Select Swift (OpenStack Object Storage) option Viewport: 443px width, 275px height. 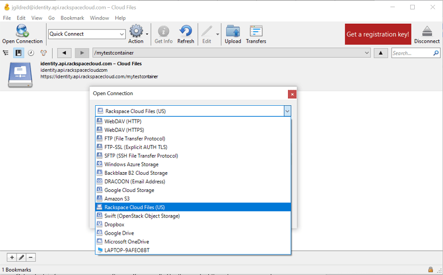point(193,216)
